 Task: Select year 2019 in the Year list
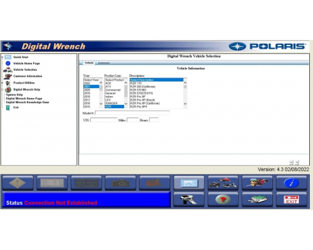click(x=91, y=93)
